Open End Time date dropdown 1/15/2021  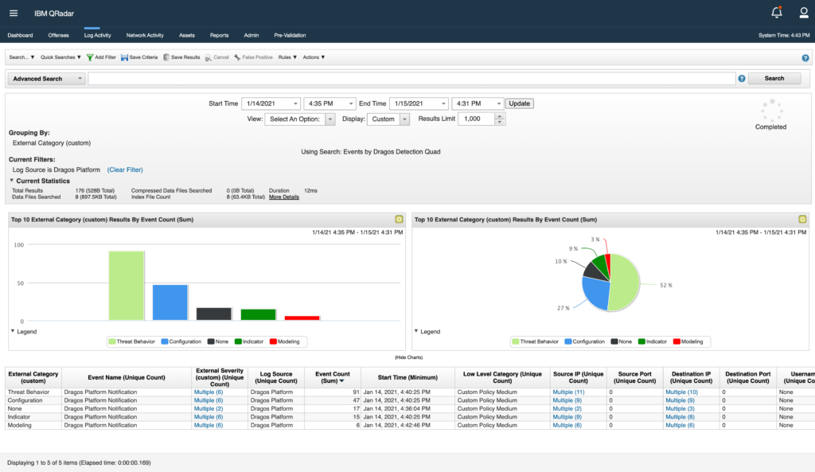coord(419,103)
